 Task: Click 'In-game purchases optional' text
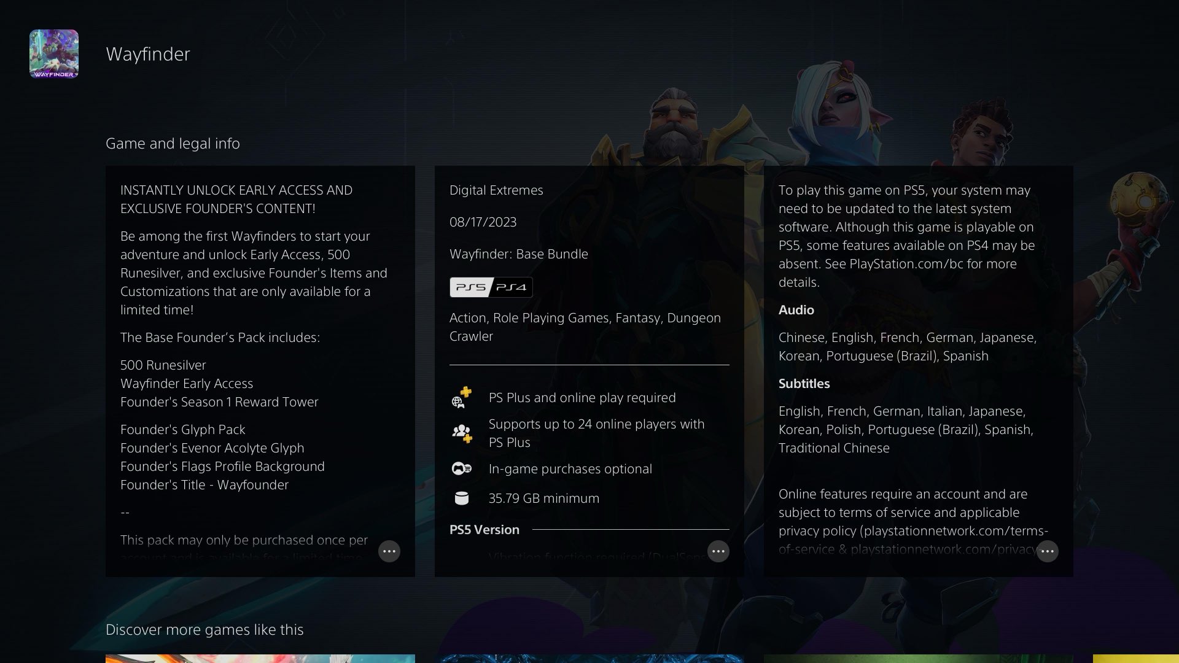click(570, 469)
